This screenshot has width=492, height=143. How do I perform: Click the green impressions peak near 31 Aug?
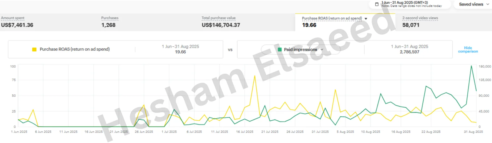point(471,66)
